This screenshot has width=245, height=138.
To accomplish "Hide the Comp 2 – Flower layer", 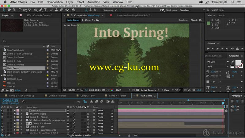I will (x=2, y=124).
